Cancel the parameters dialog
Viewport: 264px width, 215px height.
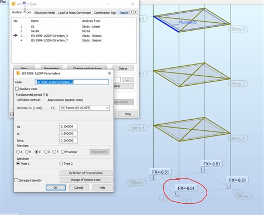tap(79, 188)
